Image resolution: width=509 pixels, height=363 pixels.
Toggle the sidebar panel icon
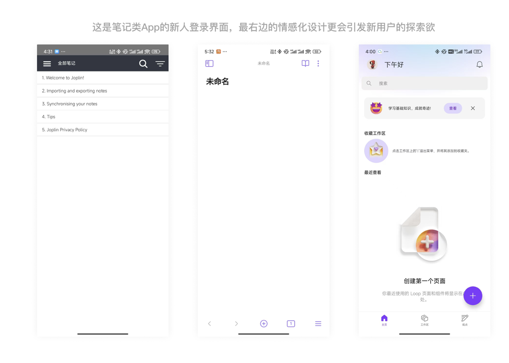[x=209, y=64]
